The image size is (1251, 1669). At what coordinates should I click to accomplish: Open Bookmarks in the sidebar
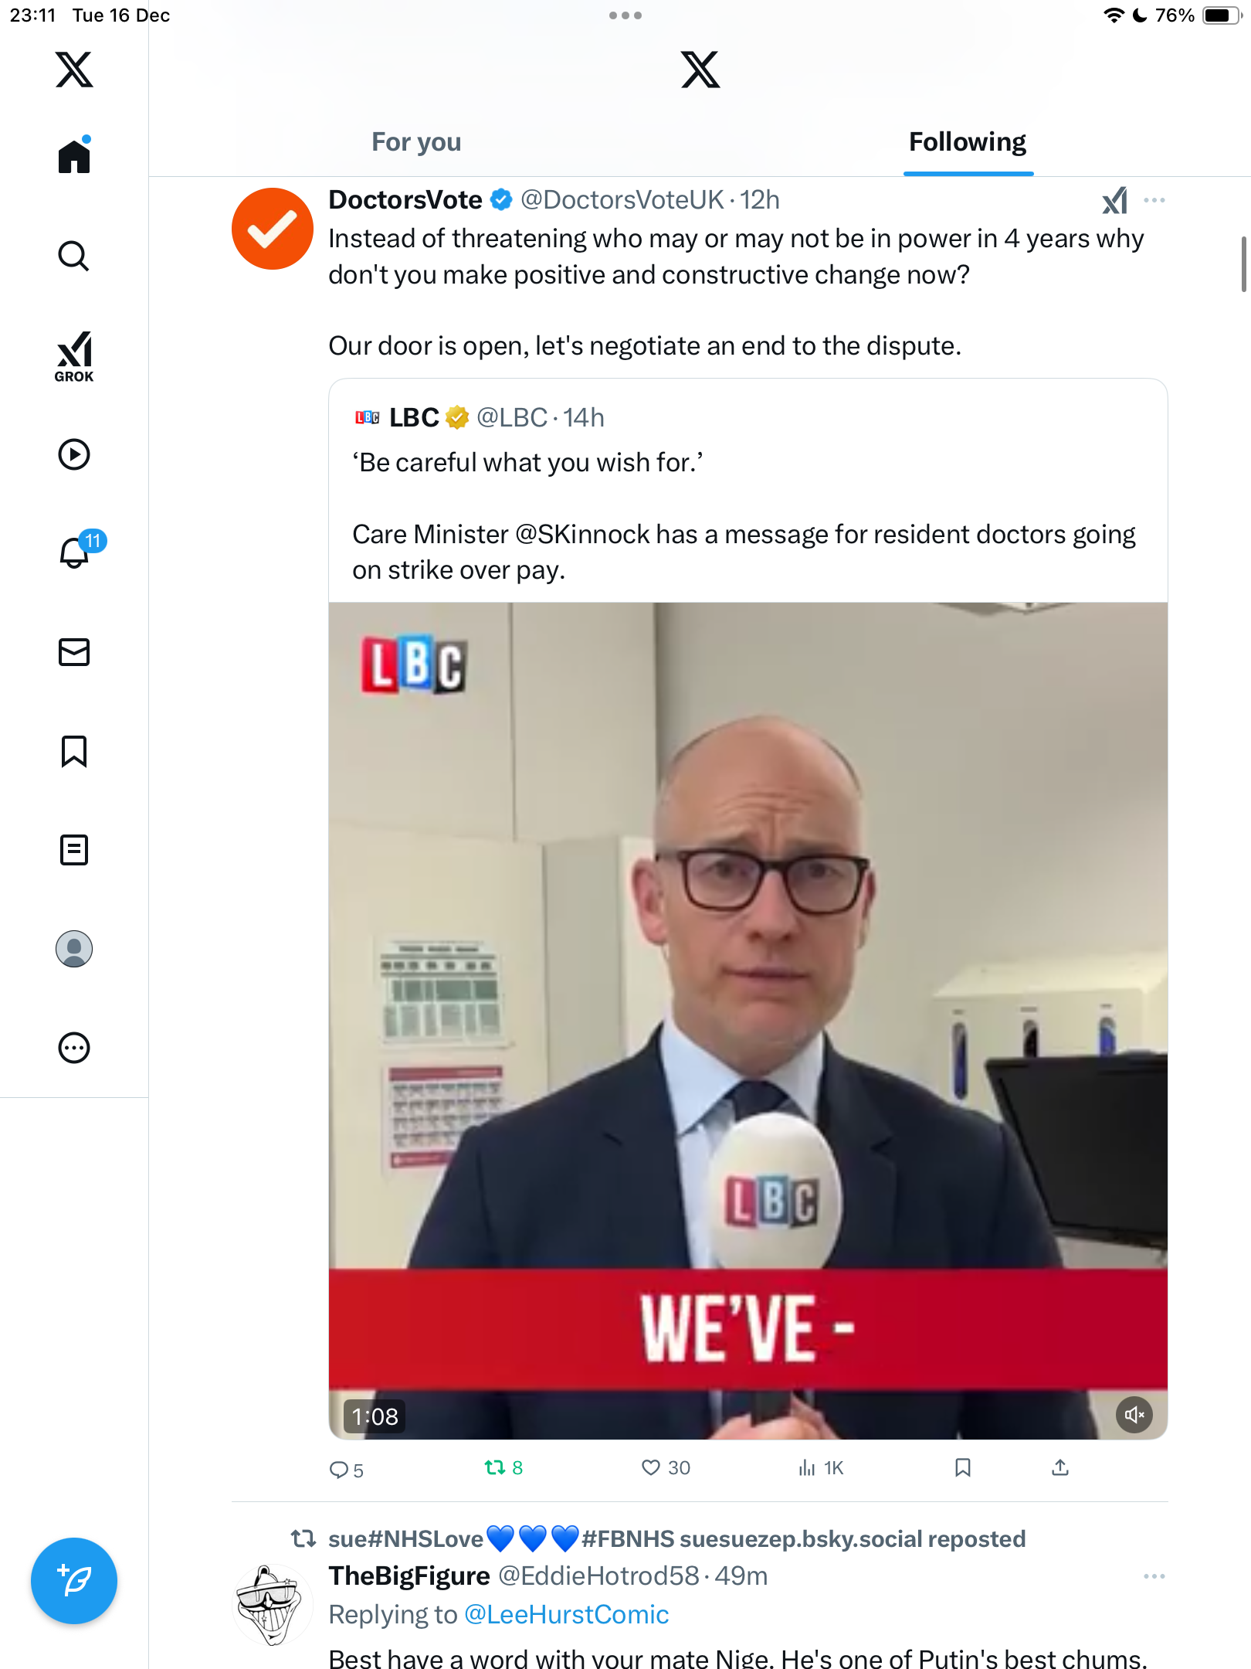point(74,751)
